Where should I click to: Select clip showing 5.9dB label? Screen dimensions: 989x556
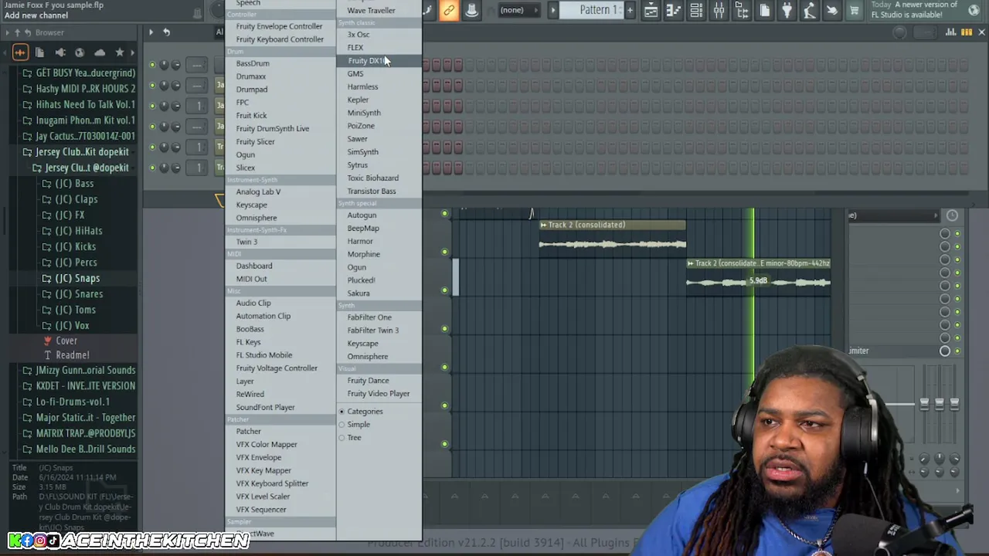click(759, 277)
